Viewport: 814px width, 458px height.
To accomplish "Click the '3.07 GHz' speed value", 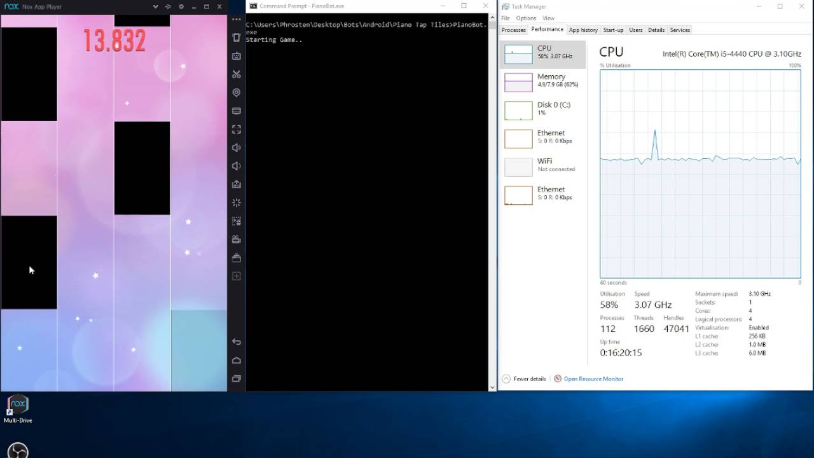I will point(653,305).
